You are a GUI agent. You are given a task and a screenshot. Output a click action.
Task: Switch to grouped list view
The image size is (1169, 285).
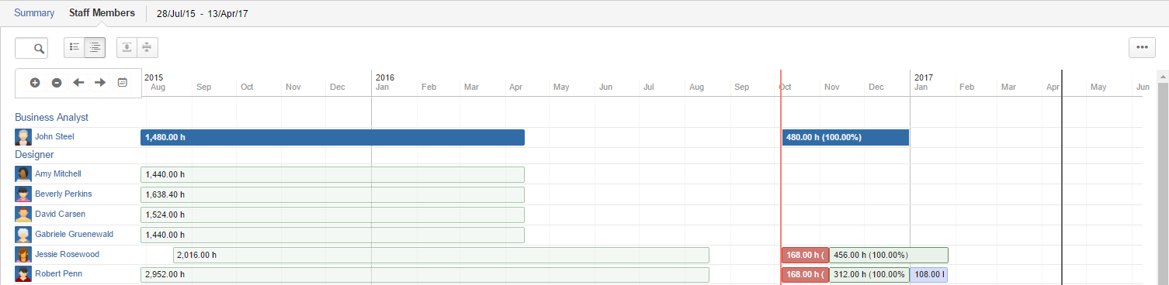(x=95, y=47)
